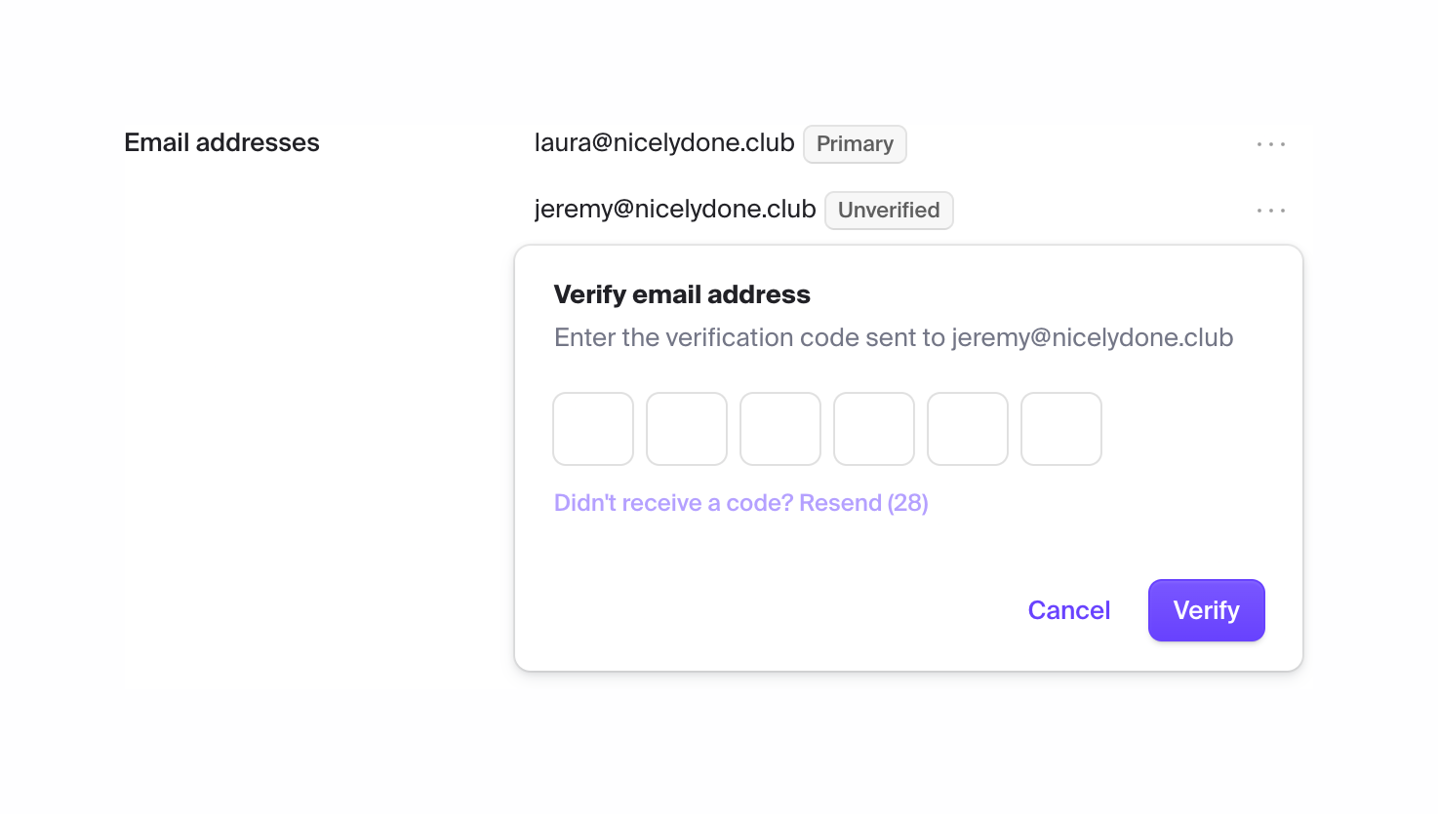Image resolution: width=1438 pixels, height=814 pixels.
Task: Focus the second verification code digit box
Action: (x=687, y=429)
